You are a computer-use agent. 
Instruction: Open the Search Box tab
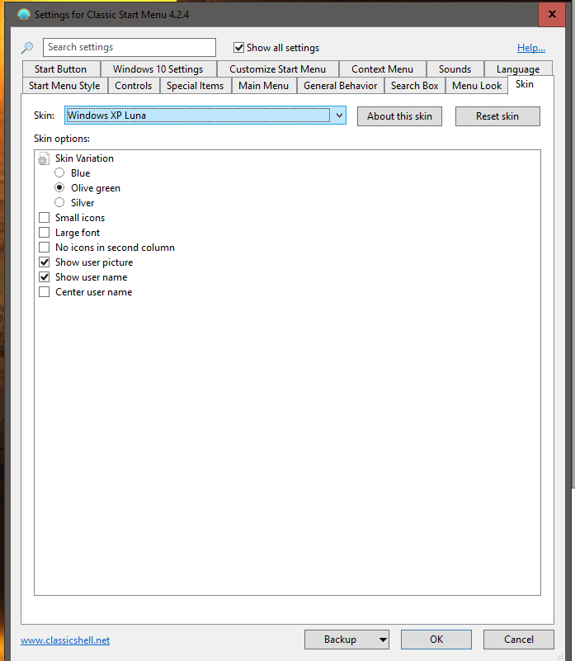click(x=414, y=86)
